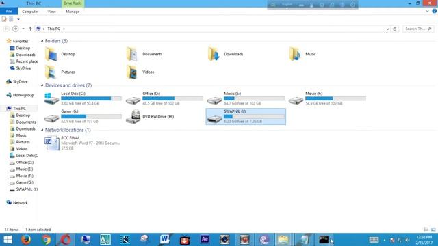Image resolution: width=438 pixels, height=246 pixels.
Task: Open Google Chrome from the taskbar
Action: click(46, 240)
